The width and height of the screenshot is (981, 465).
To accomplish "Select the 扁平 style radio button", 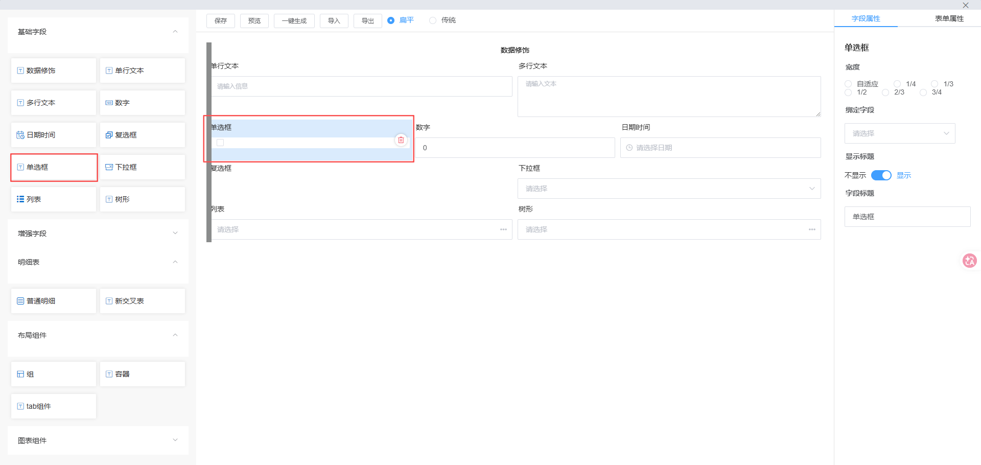I will point(391,20).
